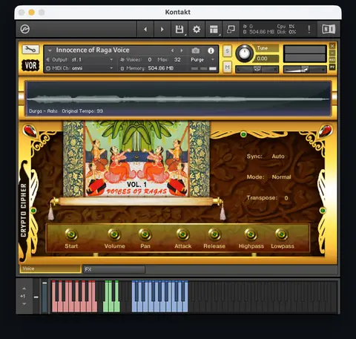
Task: Click the Kontakt logo icon
Action: point(25,29)
